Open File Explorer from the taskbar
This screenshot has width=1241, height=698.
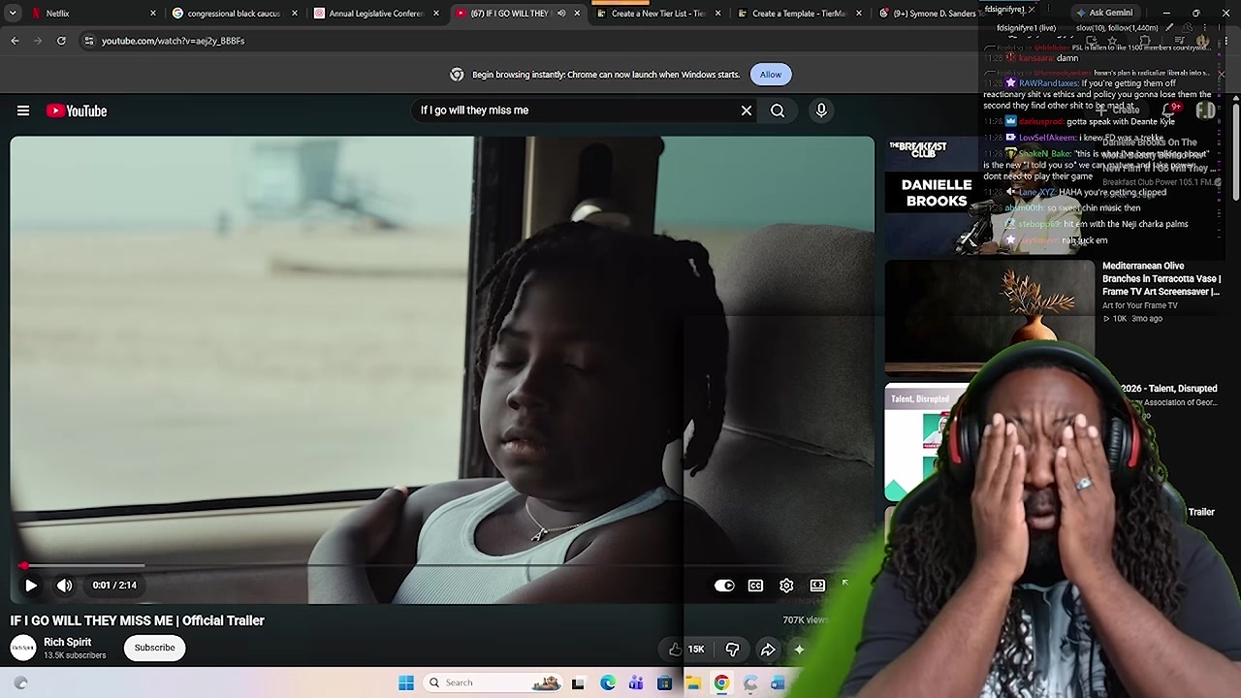693,682
